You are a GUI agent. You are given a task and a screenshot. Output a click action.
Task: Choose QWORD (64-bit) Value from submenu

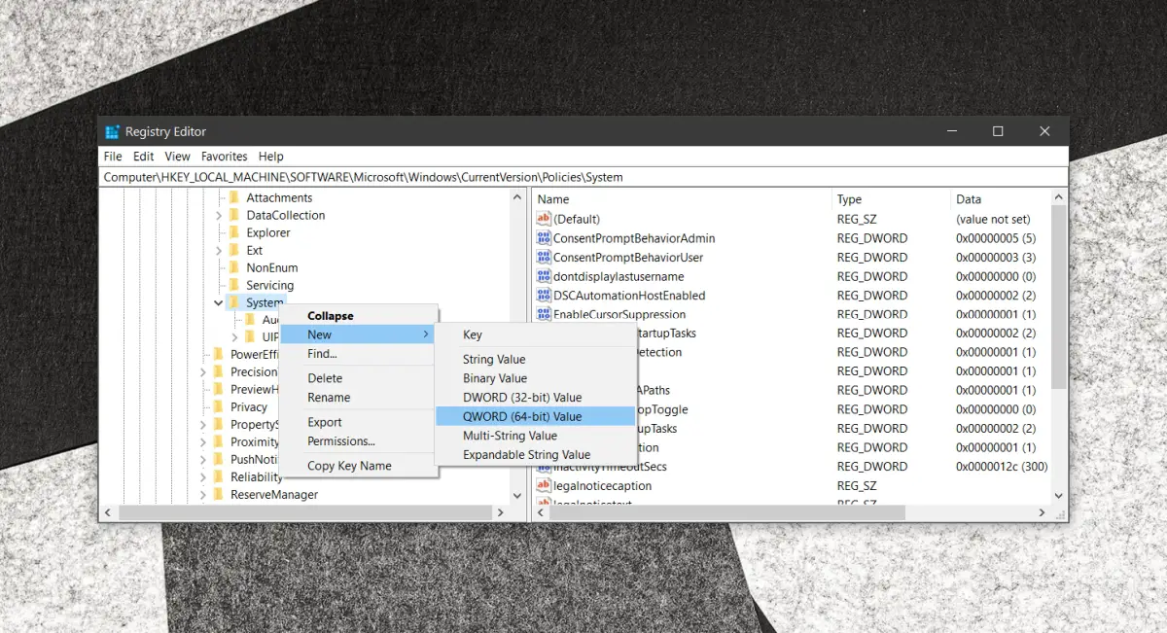(522, 416)
